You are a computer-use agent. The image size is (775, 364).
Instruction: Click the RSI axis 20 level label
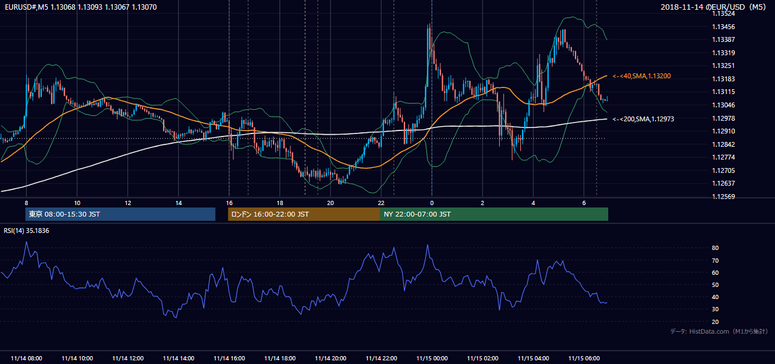(716, 322)
